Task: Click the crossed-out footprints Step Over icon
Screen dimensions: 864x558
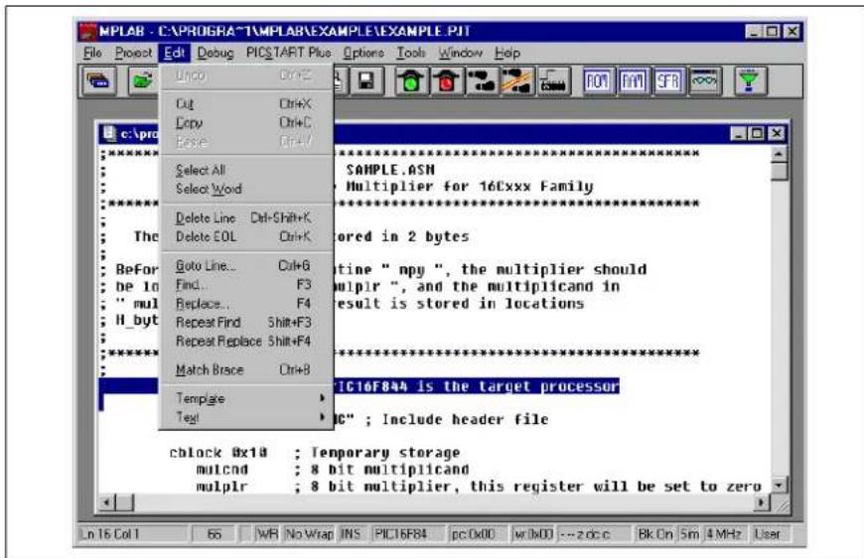Action: pos(516,81)
